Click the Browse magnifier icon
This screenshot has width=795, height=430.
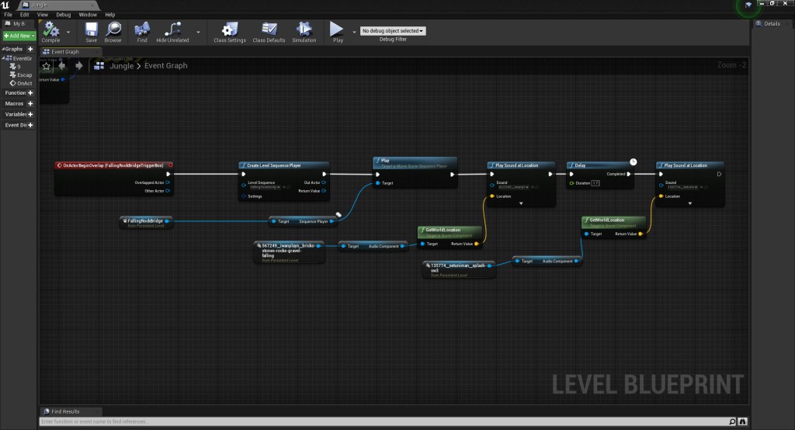tap(113, 29)
